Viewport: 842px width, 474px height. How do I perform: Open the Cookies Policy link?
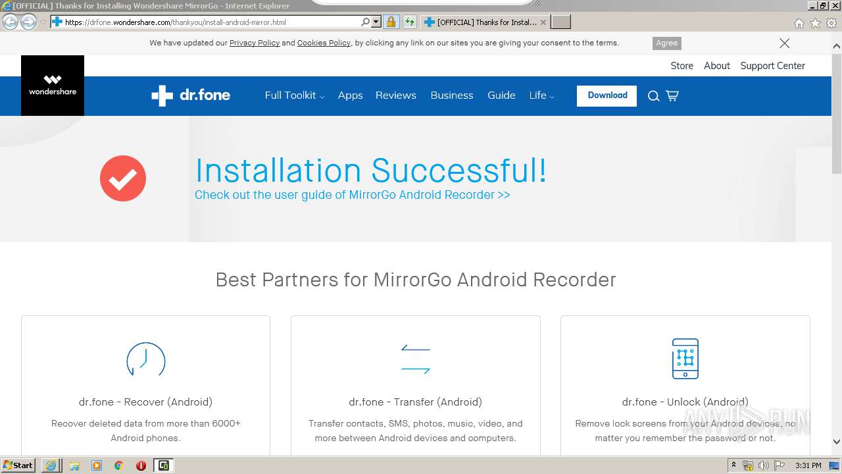[x=324, y=43]
